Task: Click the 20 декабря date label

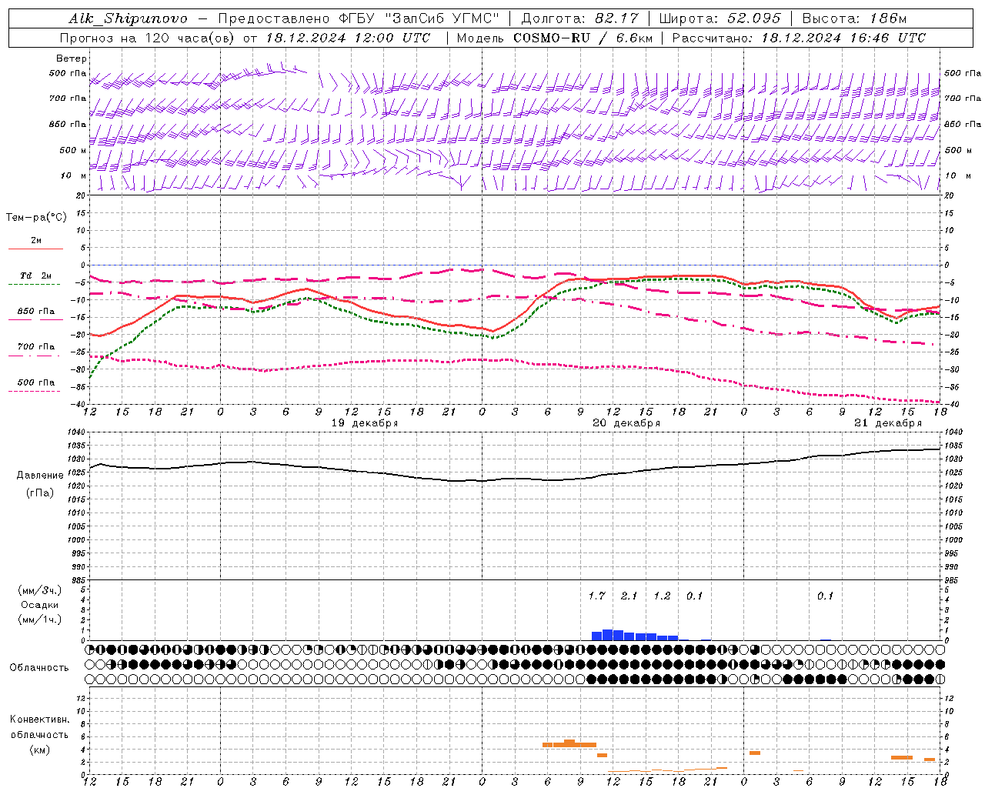Action: point(626,423)
